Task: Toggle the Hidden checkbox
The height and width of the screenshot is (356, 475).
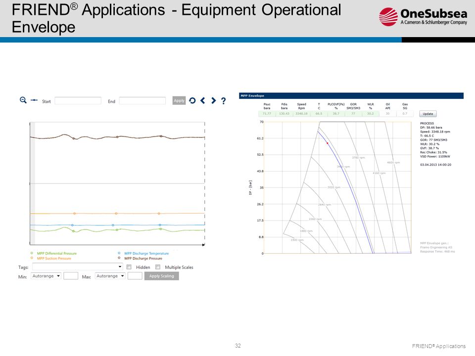Action: pos(129,267)
